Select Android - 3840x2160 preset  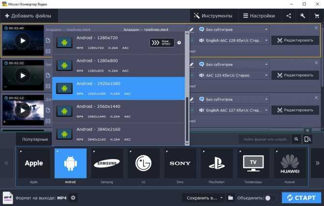[118, 134]
